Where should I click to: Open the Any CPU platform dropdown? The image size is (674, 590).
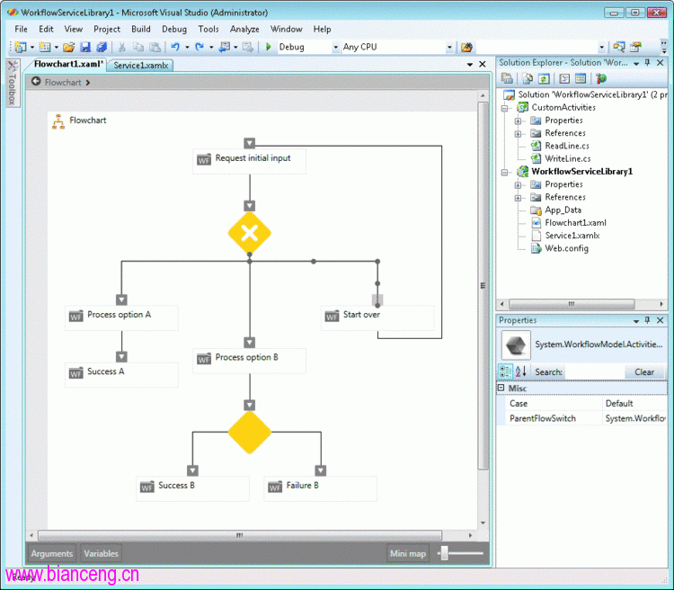[x=449, y=48]
